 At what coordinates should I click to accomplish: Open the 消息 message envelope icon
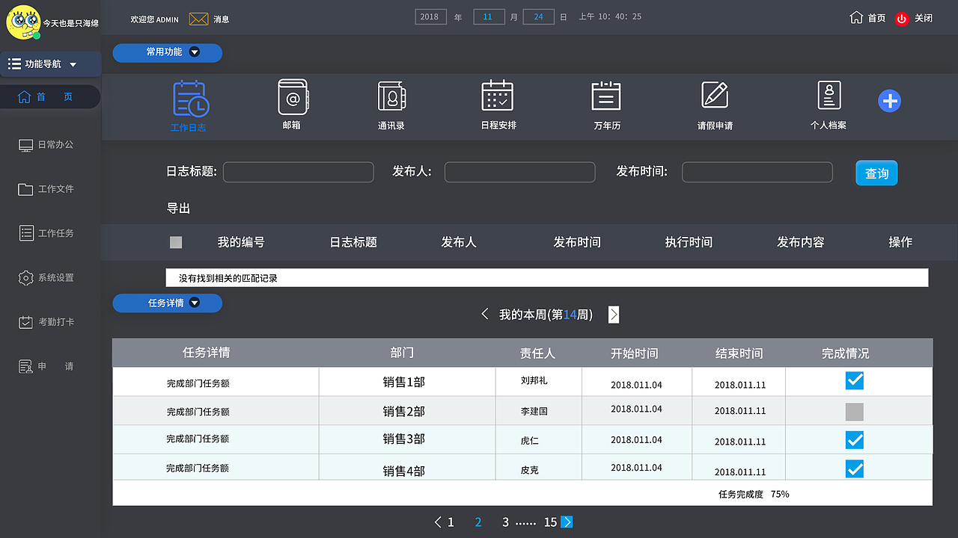point(198,18)
